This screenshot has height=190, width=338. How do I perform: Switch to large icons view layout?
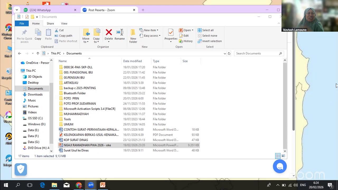click(283, 156)
